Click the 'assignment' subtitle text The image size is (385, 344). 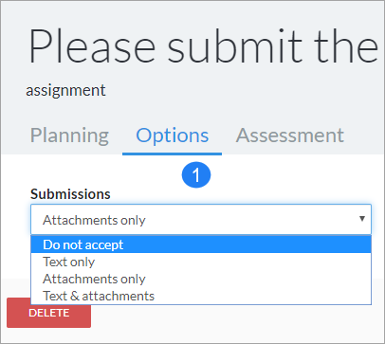(65, 90)
